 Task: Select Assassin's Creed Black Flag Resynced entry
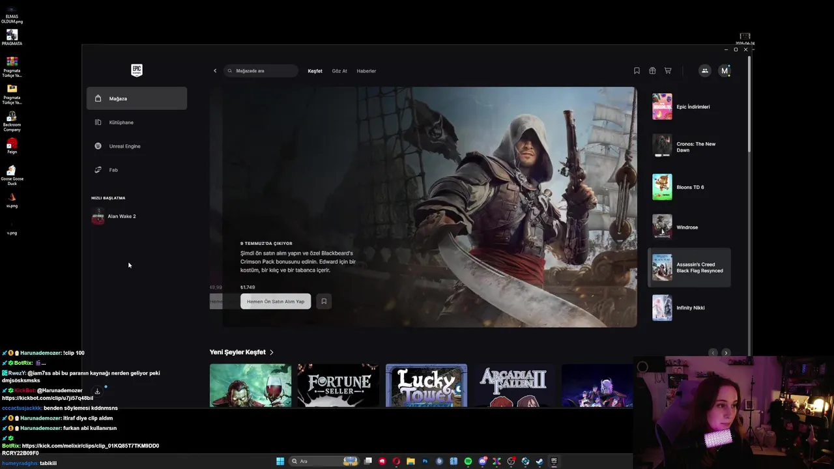point(689,268)
